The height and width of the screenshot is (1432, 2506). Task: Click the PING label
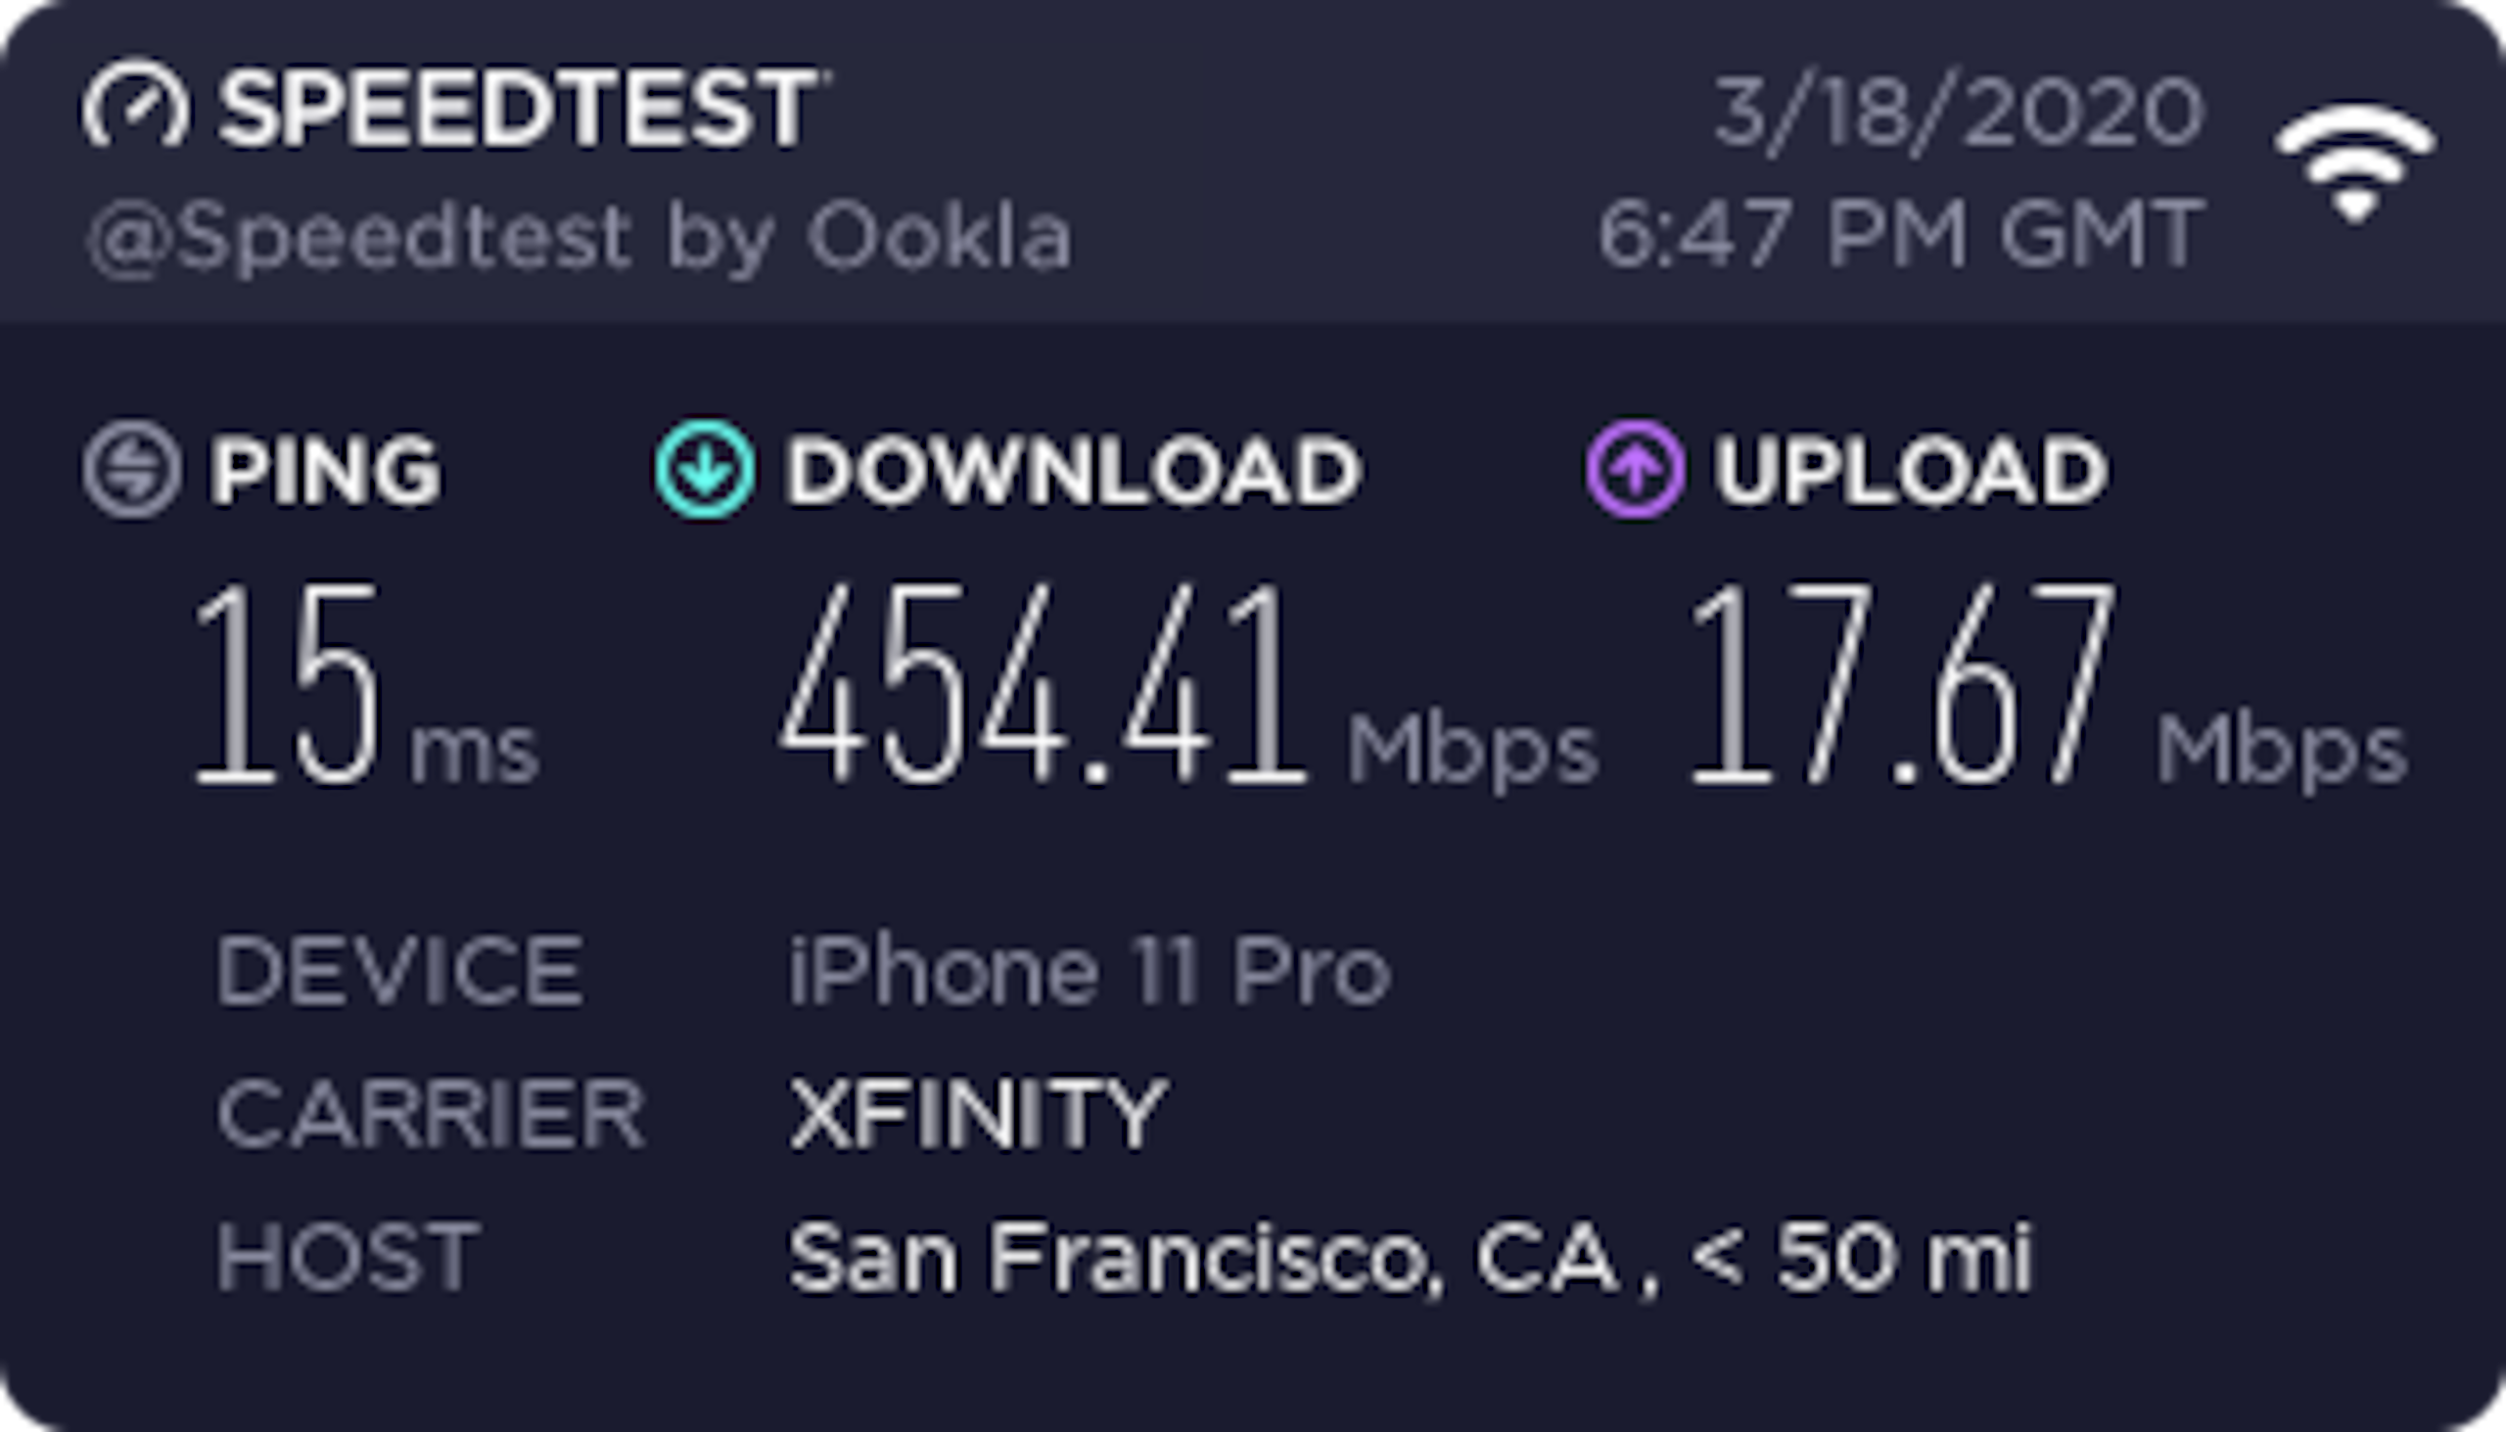pos(326,470)
